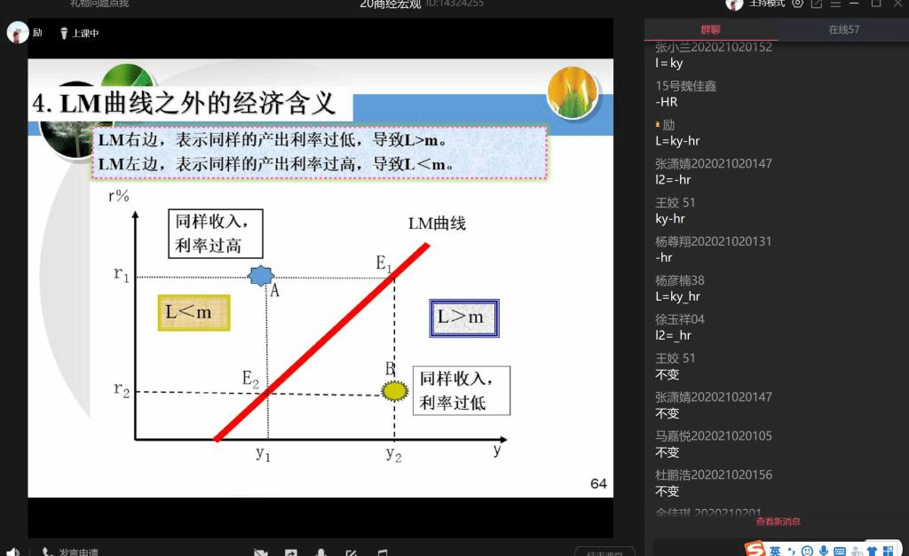This screenshot has width=909, height=556.
Task: Click the 结束课堂 button
Action: tap(605, 552)
